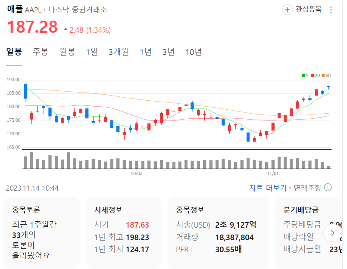The height and width of the screenshot is (269, 347).
Task: Click the 10/02 date marker on chart
Action: pos(137,173)
